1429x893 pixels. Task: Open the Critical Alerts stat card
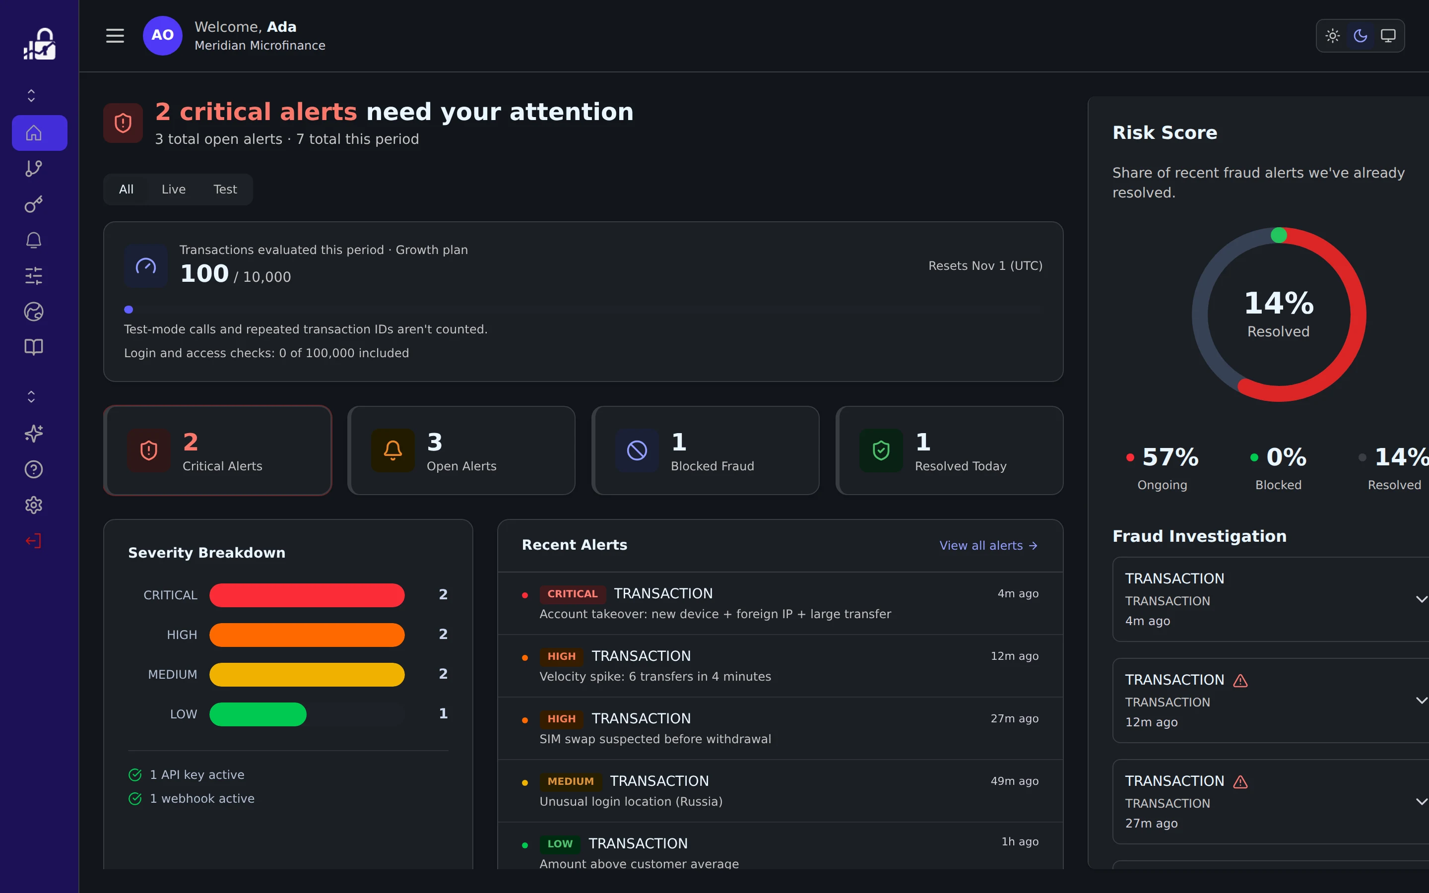click(x=218, y=450)
